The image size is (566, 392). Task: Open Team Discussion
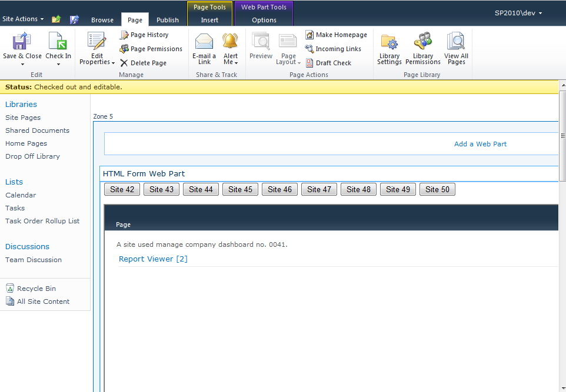pyautogui.click(x=33, y=260)
